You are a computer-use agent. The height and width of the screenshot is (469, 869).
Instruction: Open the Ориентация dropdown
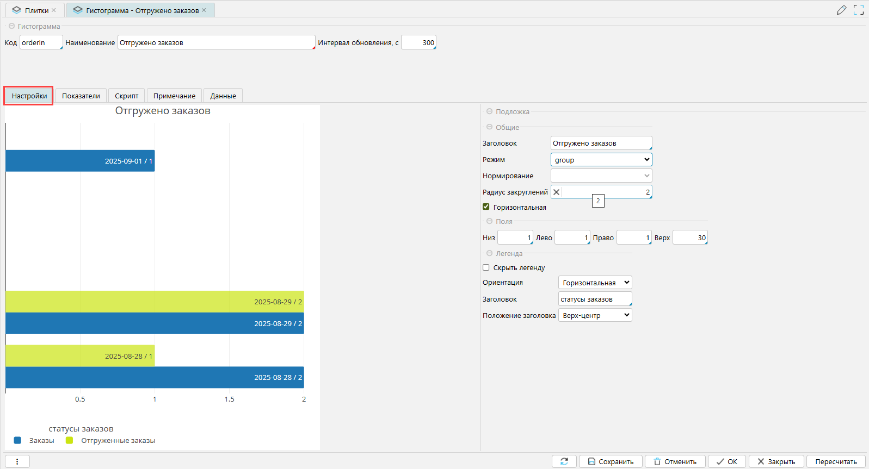tap(595, 283)
